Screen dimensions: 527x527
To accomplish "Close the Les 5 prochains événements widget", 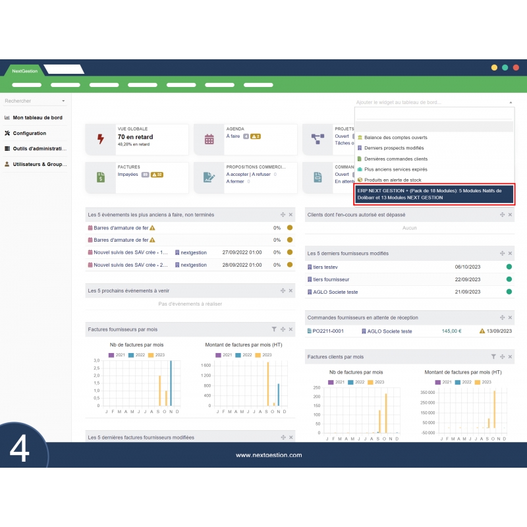I will (x=291, y=291).
